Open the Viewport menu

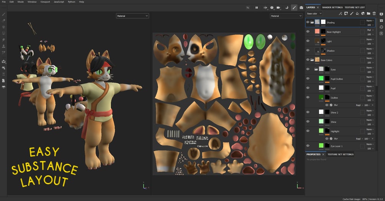tap(45, 2)
